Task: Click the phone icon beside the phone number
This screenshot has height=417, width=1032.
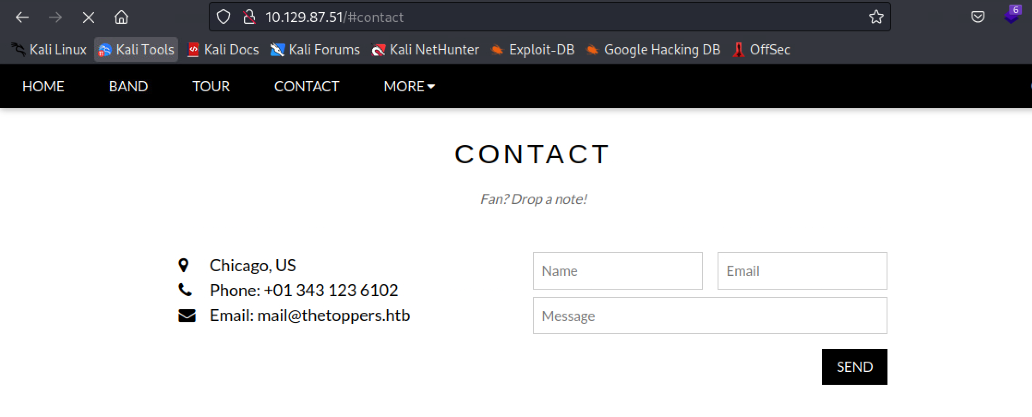Action: (185, 290)
